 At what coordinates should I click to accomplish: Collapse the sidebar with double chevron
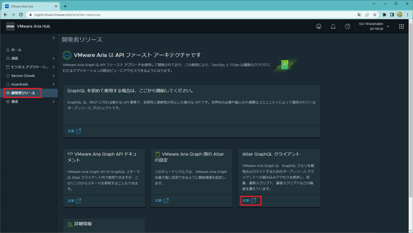(x=54, y=38)
